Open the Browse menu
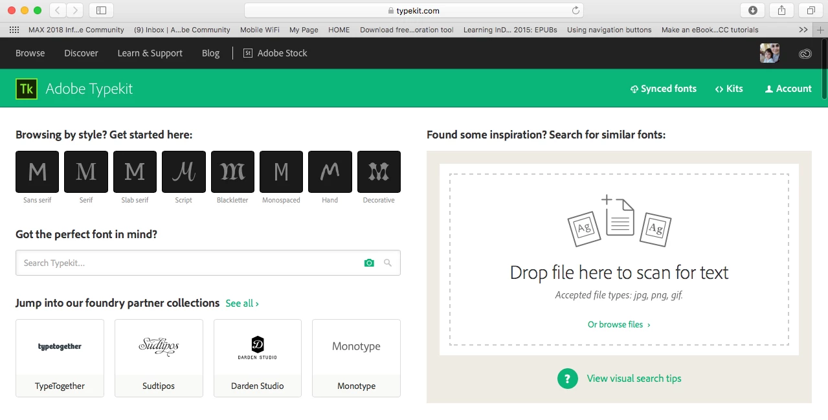 pyautogui.click(x=30, y=53)
